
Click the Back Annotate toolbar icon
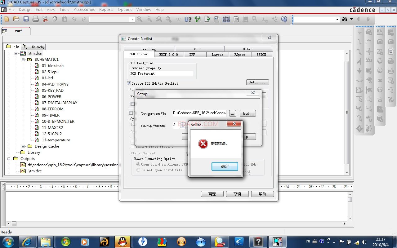coord(198,19)
